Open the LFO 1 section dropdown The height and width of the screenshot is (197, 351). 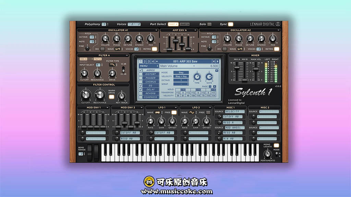tap(176, 108)
